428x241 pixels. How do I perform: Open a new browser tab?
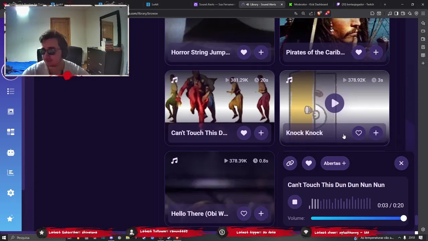click(x=385, y=4)
